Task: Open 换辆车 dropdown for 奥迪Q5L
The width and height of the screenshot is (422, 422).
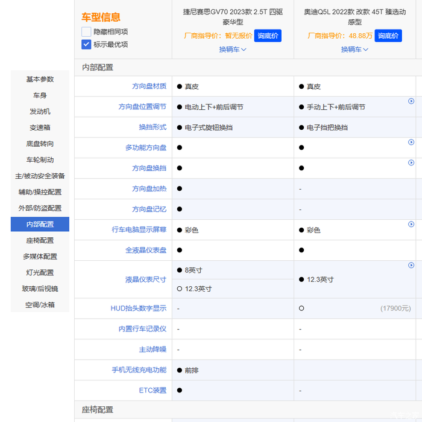Action: (x=354, y=50)
